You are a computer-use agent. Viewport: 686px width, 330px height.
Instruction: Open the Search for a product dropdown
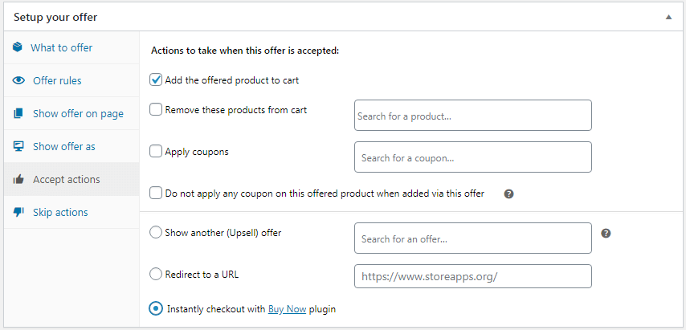(473, 116)
